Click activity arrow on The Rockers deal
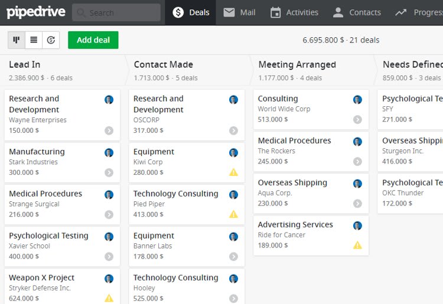The width and height of the screenshot is (443, 304). 357,162
